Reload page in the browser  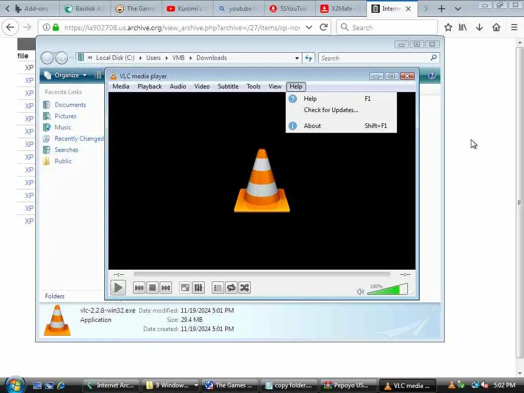(x=323, y=28)
